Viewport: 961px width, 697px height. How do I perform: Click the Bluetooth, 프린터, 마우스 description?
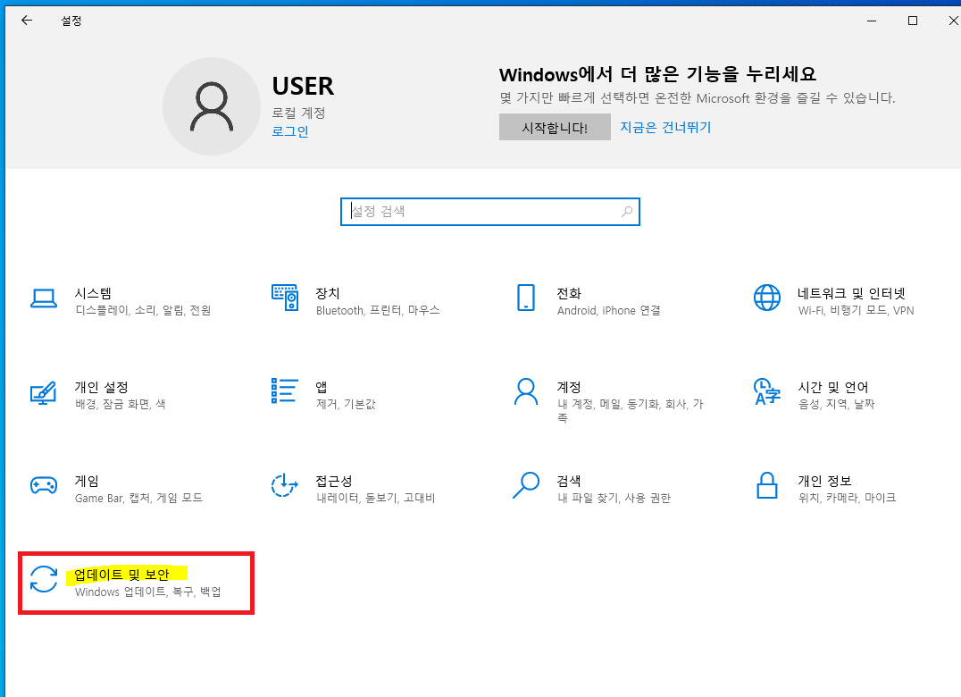tap(378, 310)
